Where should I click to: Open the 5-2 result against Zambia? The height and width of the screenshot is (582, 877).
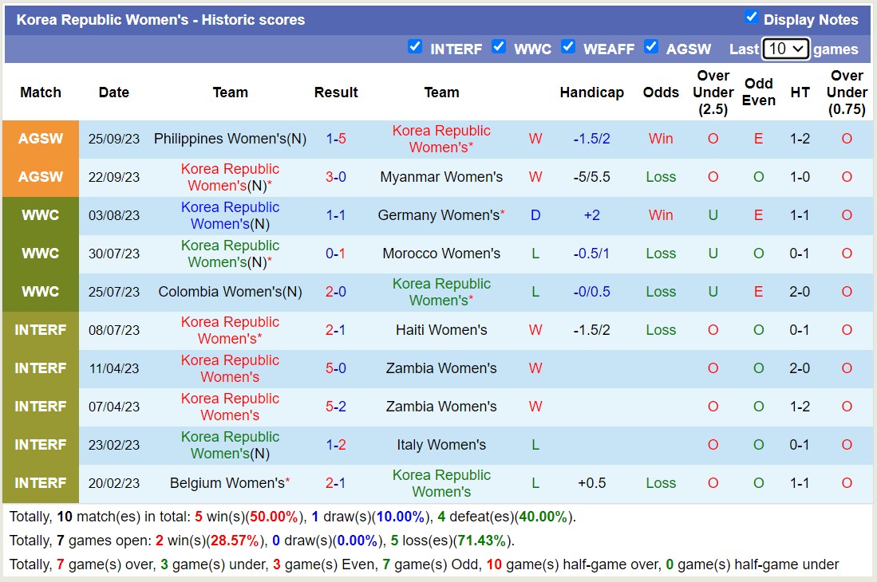[336, 407]
